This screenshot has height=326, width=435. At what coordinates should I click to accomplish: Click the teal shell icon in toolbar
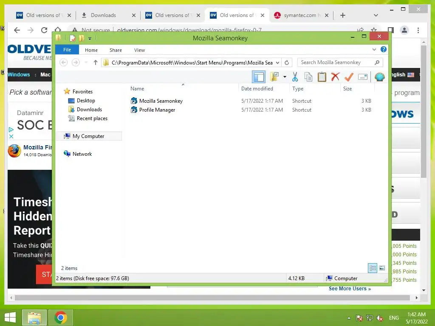[379, 77]
